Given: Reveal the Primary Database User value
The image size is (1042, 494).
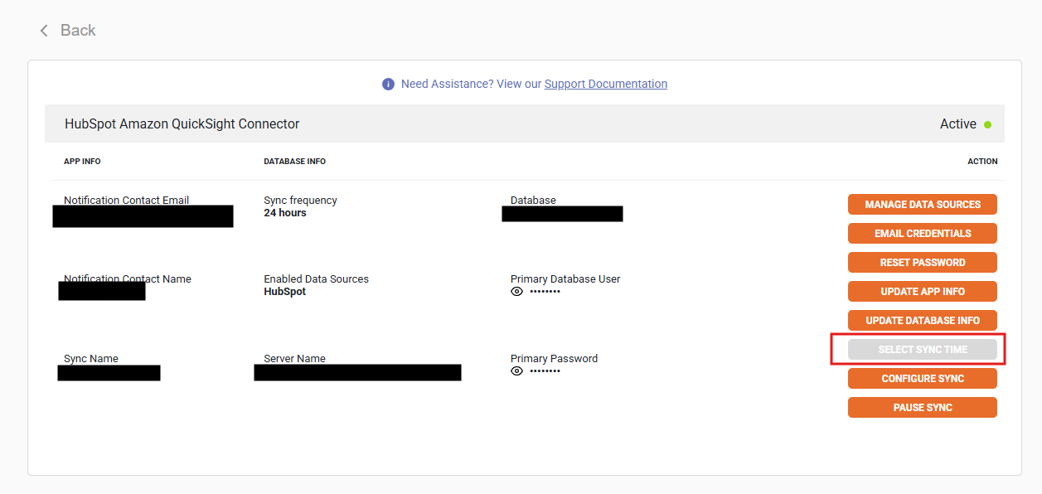Looking at the screenshot, I should 516,292.
